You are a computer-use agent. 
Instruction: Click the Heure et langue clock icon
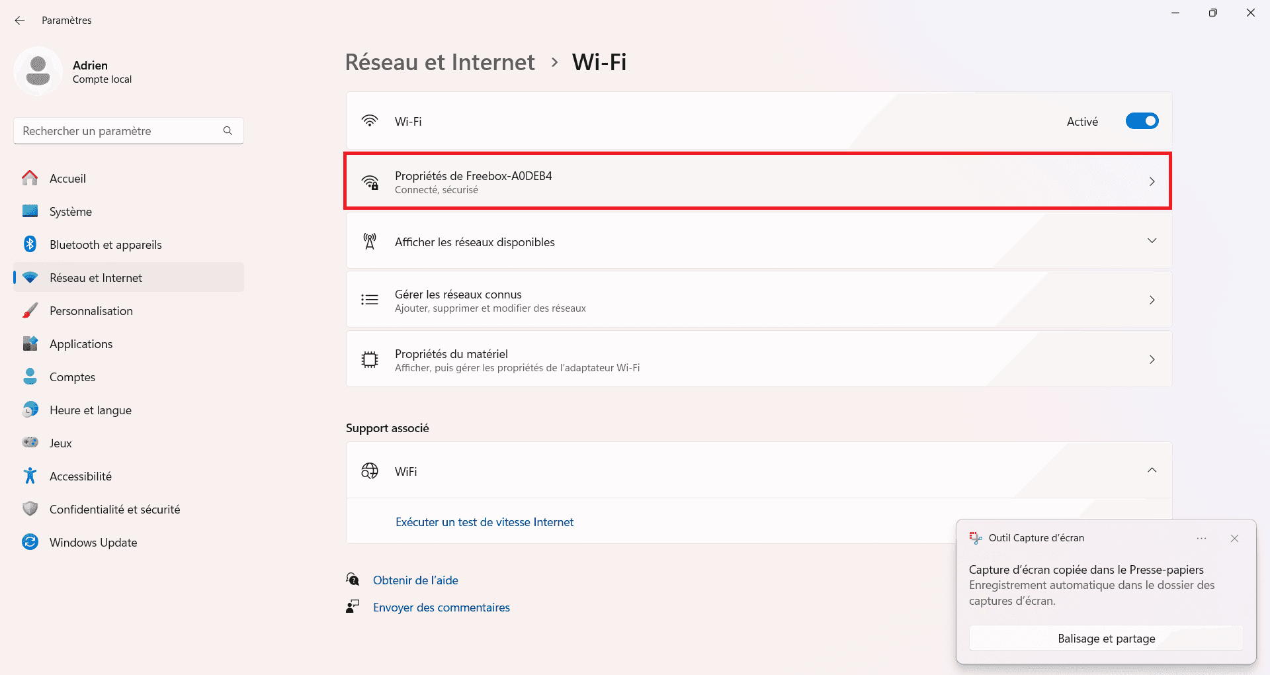point(30,410)
